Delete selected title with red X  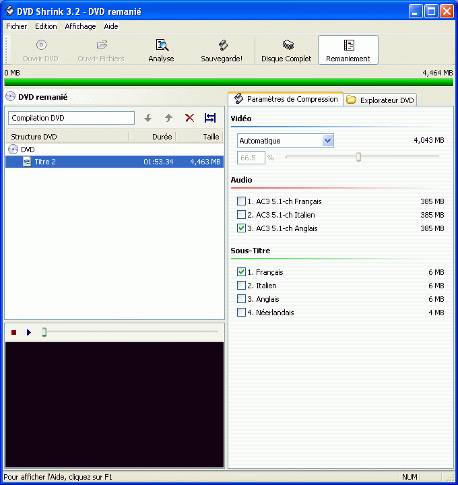point(189,118)
